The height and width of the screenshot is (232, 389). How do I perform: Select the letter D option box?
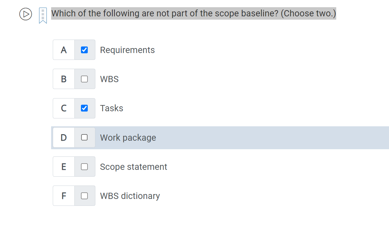[x=64, y=137]
